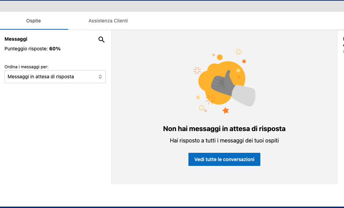Screen dimensions: 344x208
Task: Click the thumbs-up illustration
Action: pyautogui.click(x=224, y=81)
